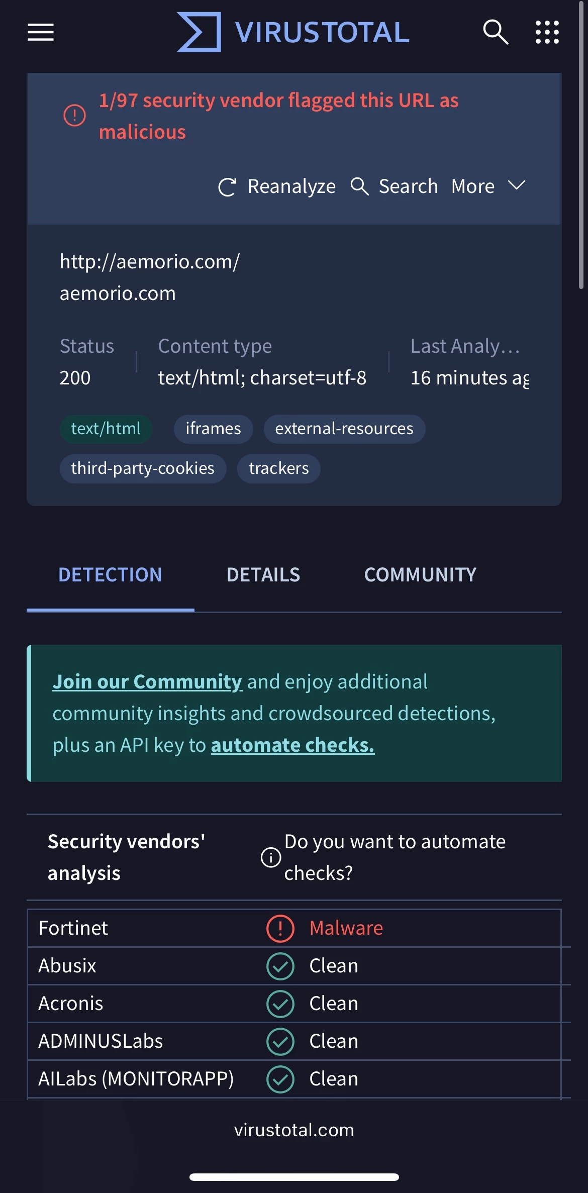Follow the Join our Community link
The image size is (588, 1193).
147,682
